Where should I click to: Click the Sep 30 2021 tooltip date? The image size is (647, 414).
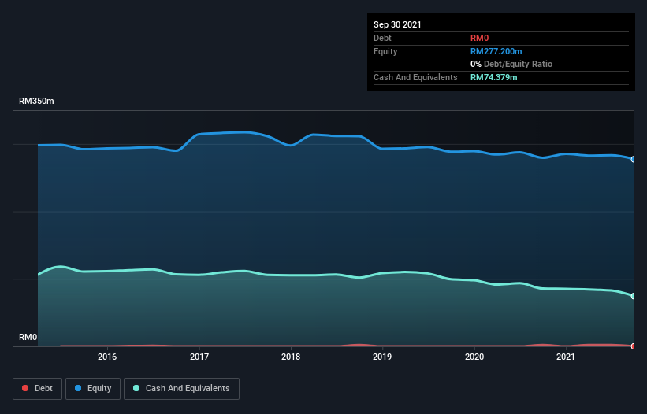[x=397, y=24]
